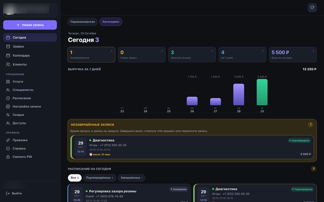Show all appointments with the Все filter

pyautogui.click(x=75, y=178)
